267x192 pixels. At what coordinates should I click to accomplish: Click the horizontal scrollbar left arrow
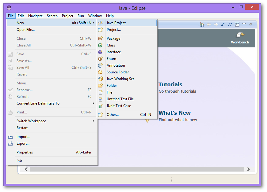coord(26,169)
